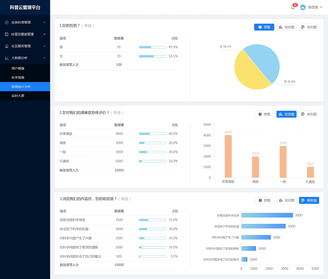Viewport: 328px width, 279px height.
Task: Click the 不满意 table row label
Action: tap(64, 161)
